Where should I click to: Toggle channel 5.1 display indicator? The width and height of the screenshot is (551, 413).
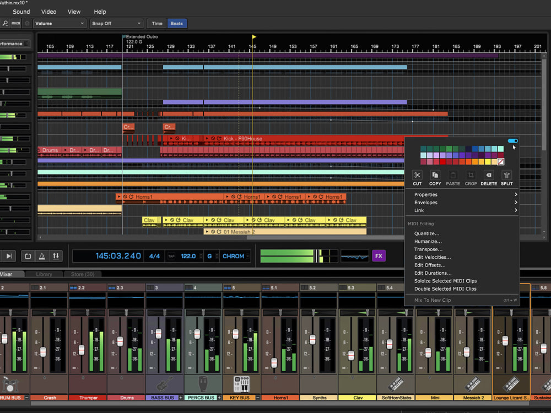click(x=266, y=287)
